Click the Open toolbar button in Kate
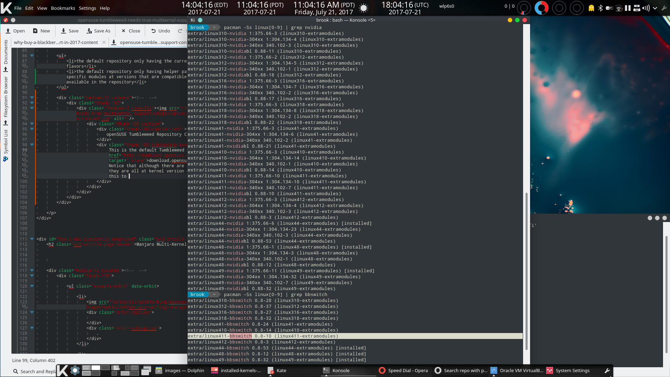Screen dimensions: 670x377 tap(15, 31)
